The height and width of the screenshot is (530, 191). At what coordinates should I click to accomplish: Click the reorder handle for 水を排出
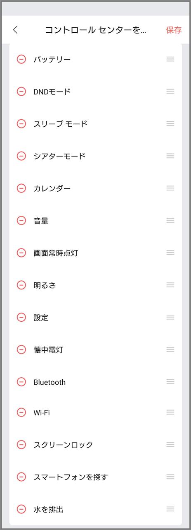[x=170, y=509]
